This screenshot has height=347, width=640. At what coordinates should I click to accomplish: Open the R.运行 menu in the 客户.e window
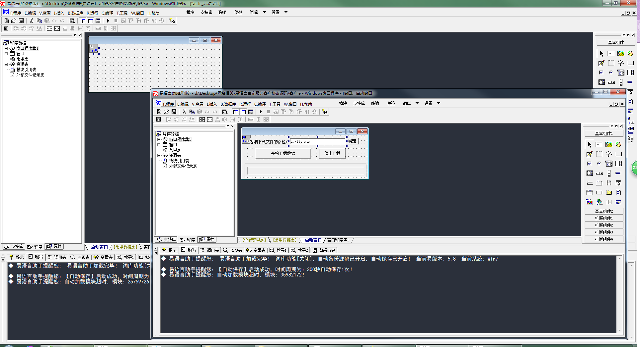point(245,104)
